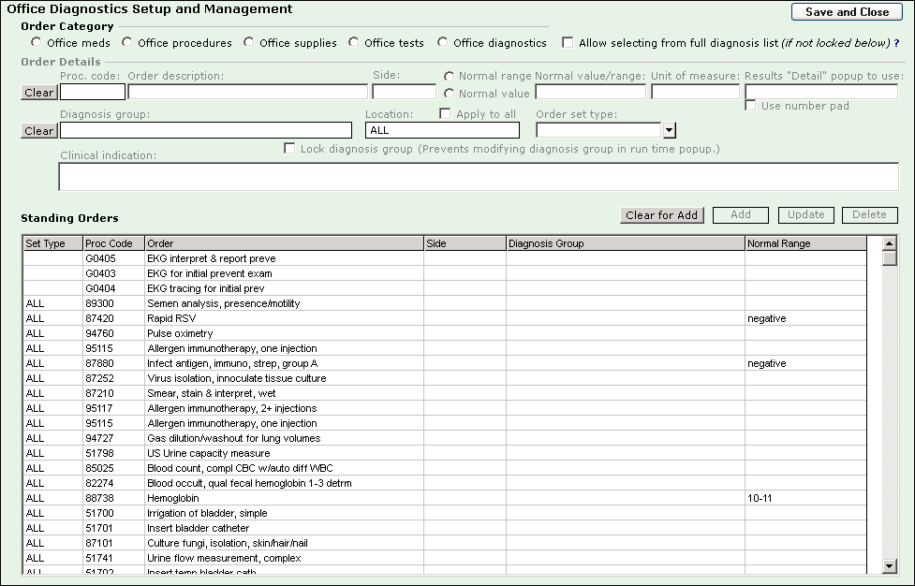The height and width of the screenshot is (586, 915).
Task: Click the Clear for Add button
Action: point(662,215)
